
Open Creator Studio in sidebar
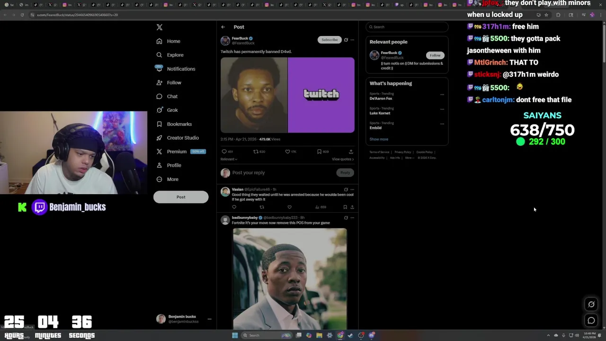coord(178,138)
